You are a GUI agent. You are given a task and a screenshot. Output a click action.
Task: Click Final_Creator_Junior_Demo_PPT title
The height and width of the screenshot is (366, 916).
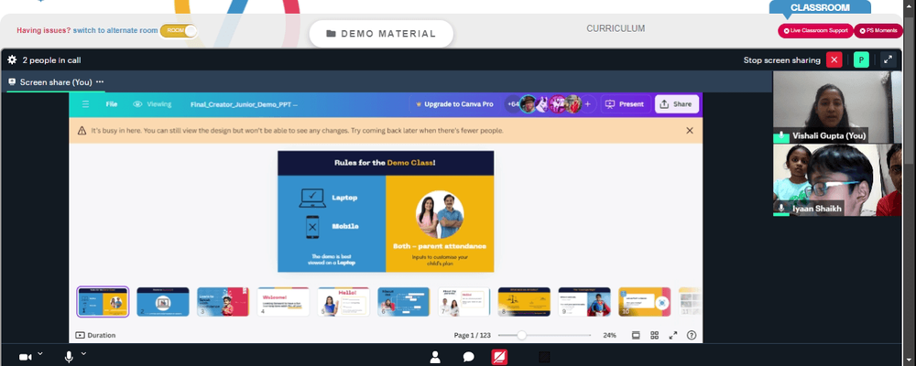(x=244, y=104)
